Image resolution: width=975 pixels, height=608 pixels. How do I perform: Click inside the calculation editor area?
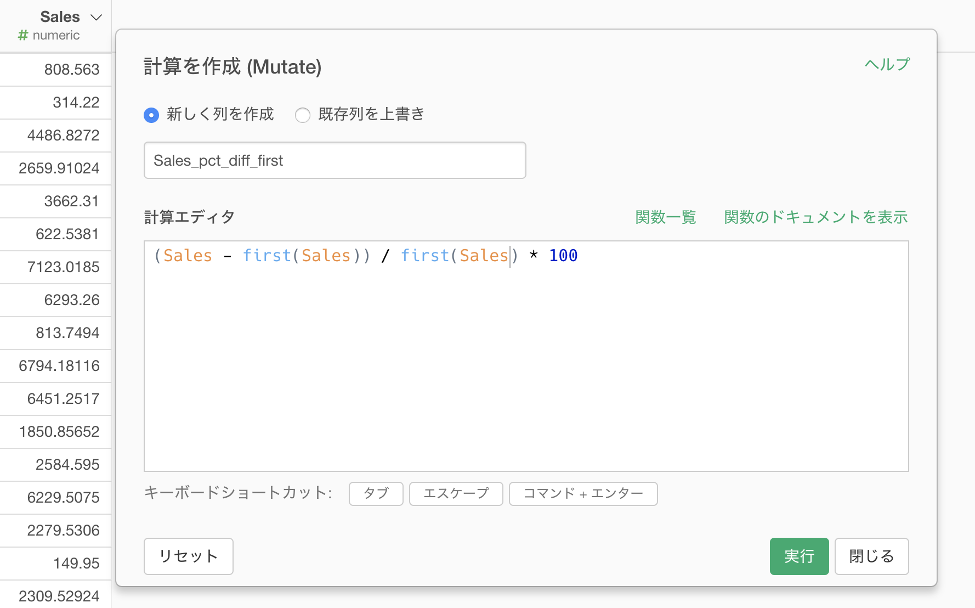pos(526,356)
